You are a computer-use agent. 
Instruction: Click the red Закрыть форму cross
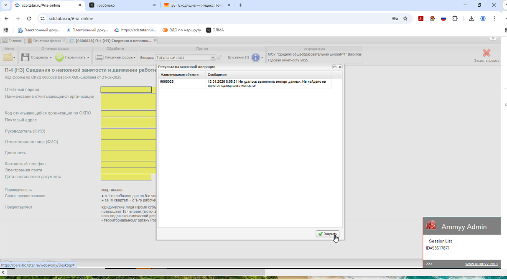point(487,53)
